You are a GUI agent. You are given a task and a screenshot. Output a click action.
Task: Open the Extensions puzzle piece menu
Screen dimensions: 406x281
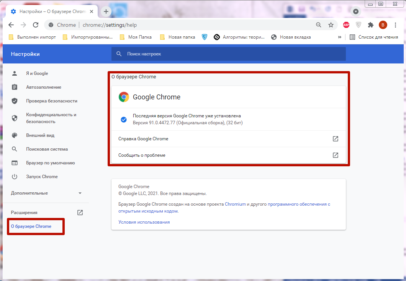tap(370, 25)
